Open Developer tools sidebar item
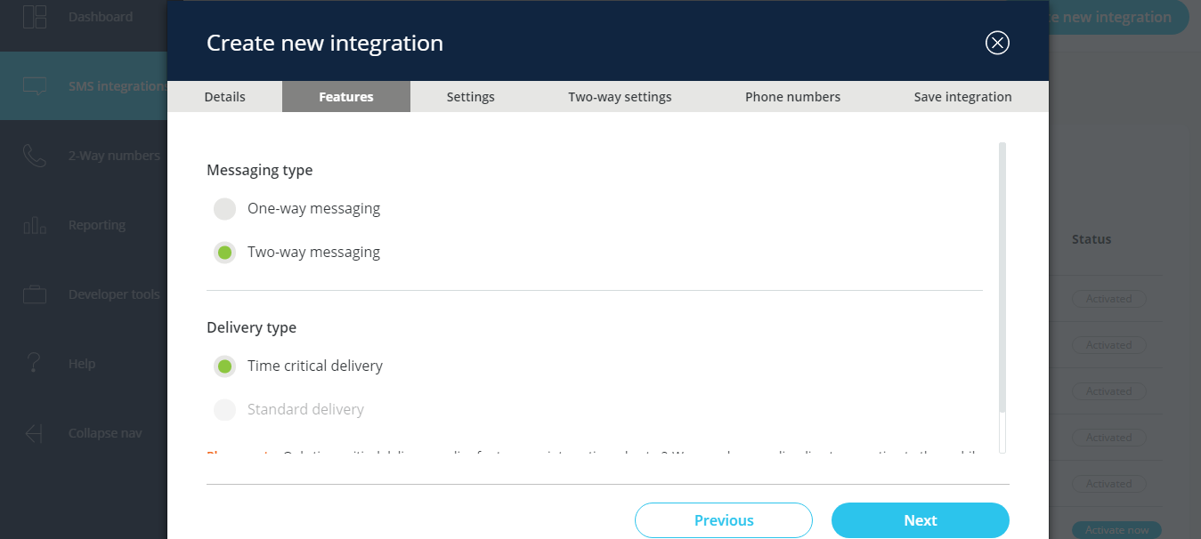The width and height of the screenshot is (1201, 539). point(114,294)
